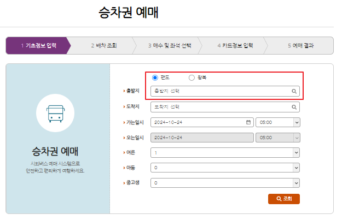Select the 편도 radio button
This screenshot has height=220, width=342.
pyautogui.click(x=155, y=78)
